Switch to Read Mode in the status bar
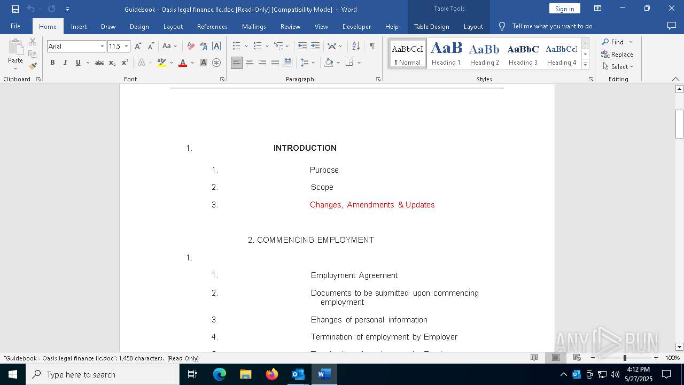This screenshot has width=684, height=385. tap(534, 358)
